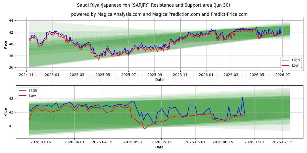
Task: Click the 2025-01 tick label
Action: click(52, 74)
